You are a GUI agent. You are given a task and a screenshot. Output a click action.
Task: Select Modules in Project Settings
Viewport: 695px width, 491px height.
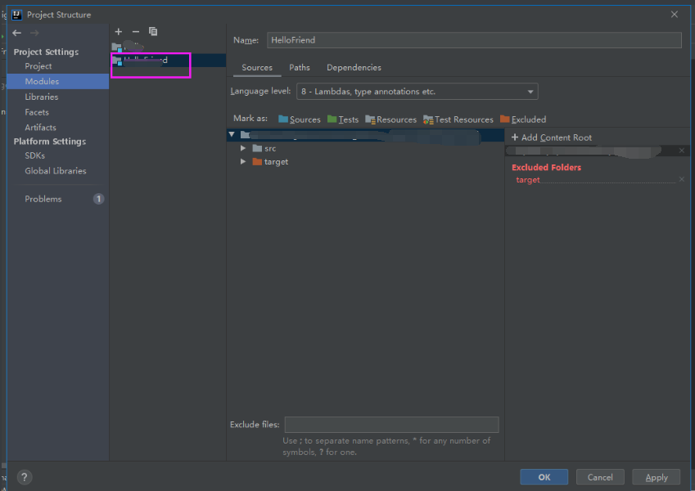click(x=58, y=82)
